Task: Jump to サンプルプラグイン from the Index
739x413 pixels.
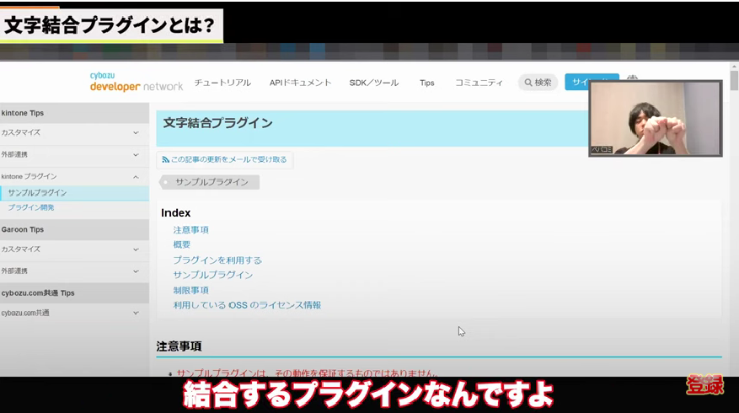Action: click(x=213, y=275)
